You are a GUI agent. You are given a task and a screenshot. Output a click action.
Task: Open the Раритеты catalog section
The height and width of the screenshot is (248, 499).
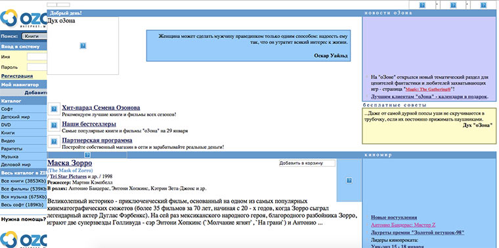pyautogui.click(x=23, y=148)
